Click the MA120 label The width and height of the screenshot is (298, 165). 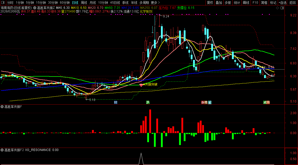[130, 8]
